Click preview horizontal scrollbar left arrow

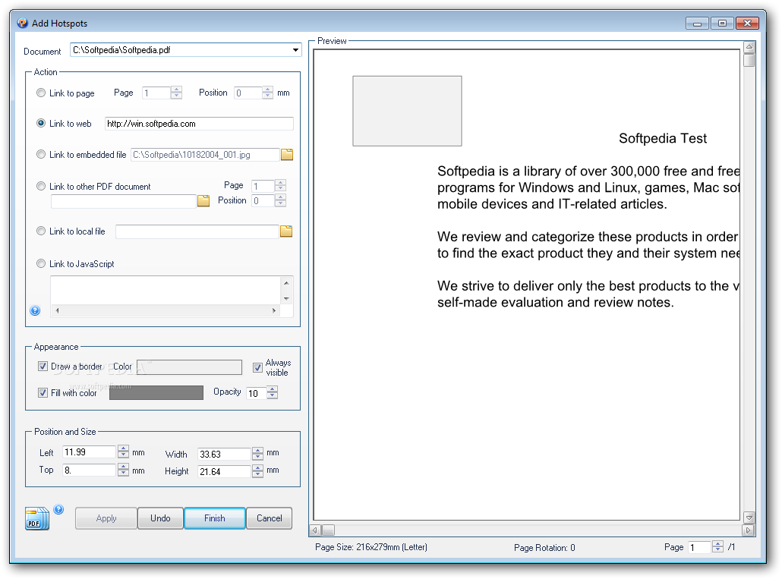(314, 530)
